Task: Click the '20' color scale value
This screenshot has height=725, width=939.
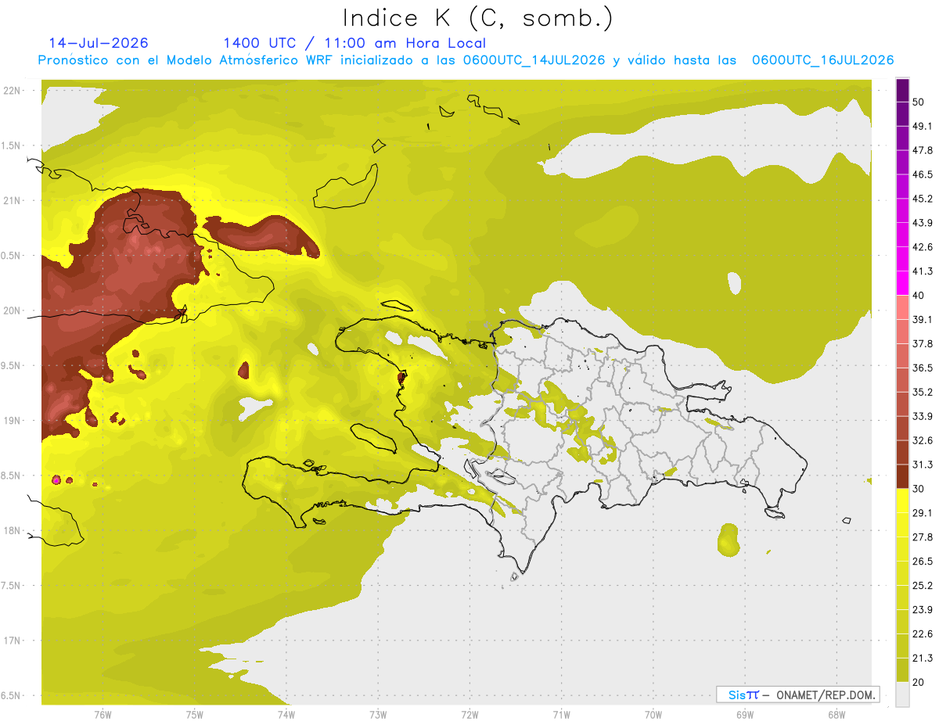Action: point(919,682)
